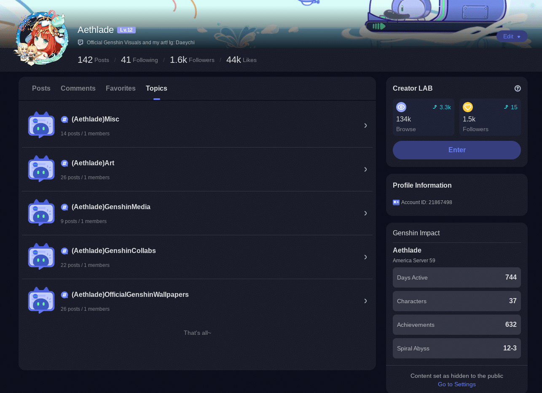
Task: Click the profile bio signature text
Action: pyautogui.click(x=141, y=43)
